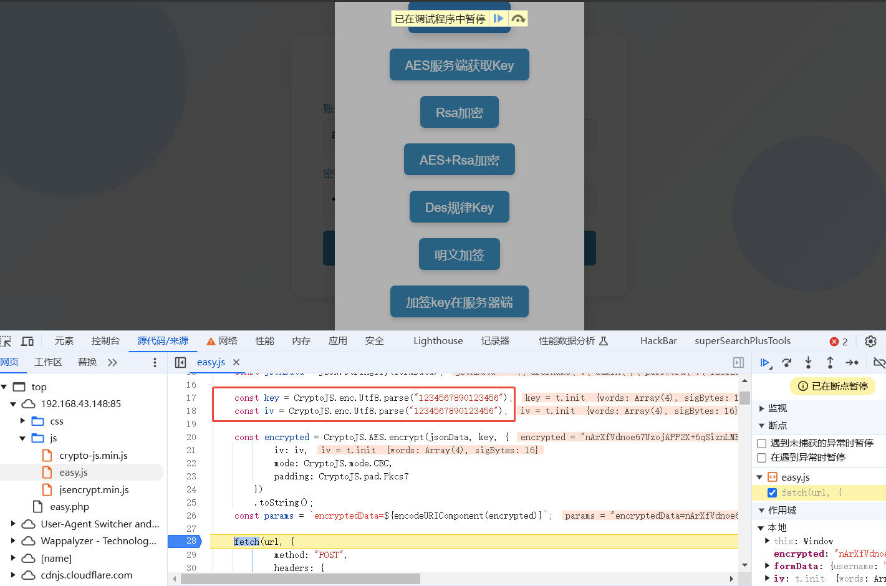Viewport: 886px width, 586px height.
Task: Click the code editor vertical scrollbar thumb
Action: pyautogui.click(x=744, y=398)
